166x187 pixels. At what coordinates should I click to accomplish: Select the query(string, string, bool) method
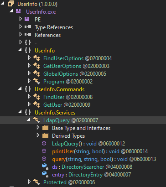[x=104, y=159]
